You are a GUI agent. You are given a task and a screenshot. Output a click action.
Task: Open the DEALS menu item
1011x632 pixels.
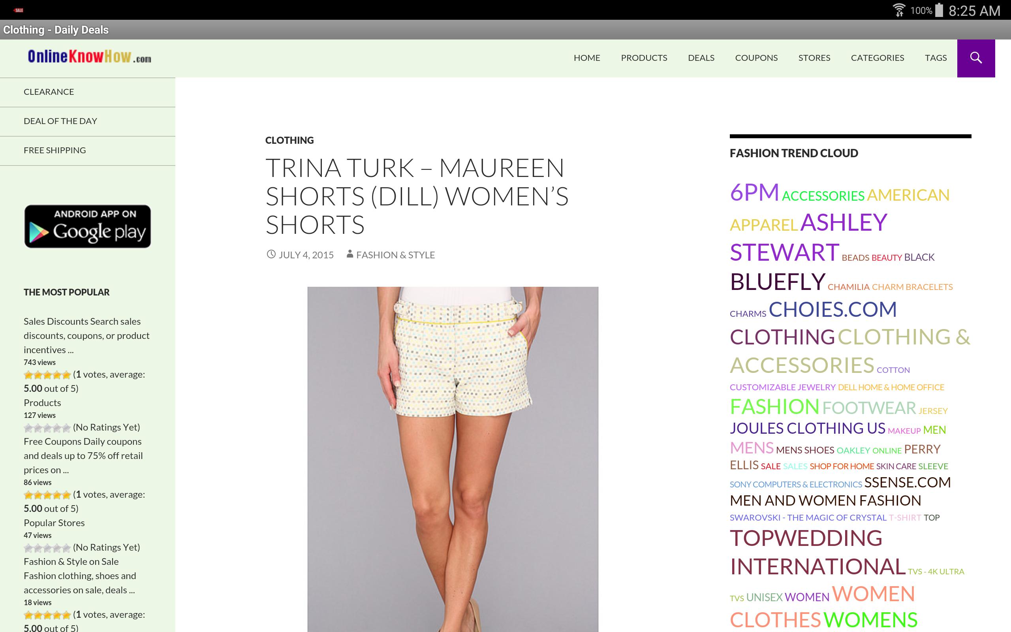700,58
